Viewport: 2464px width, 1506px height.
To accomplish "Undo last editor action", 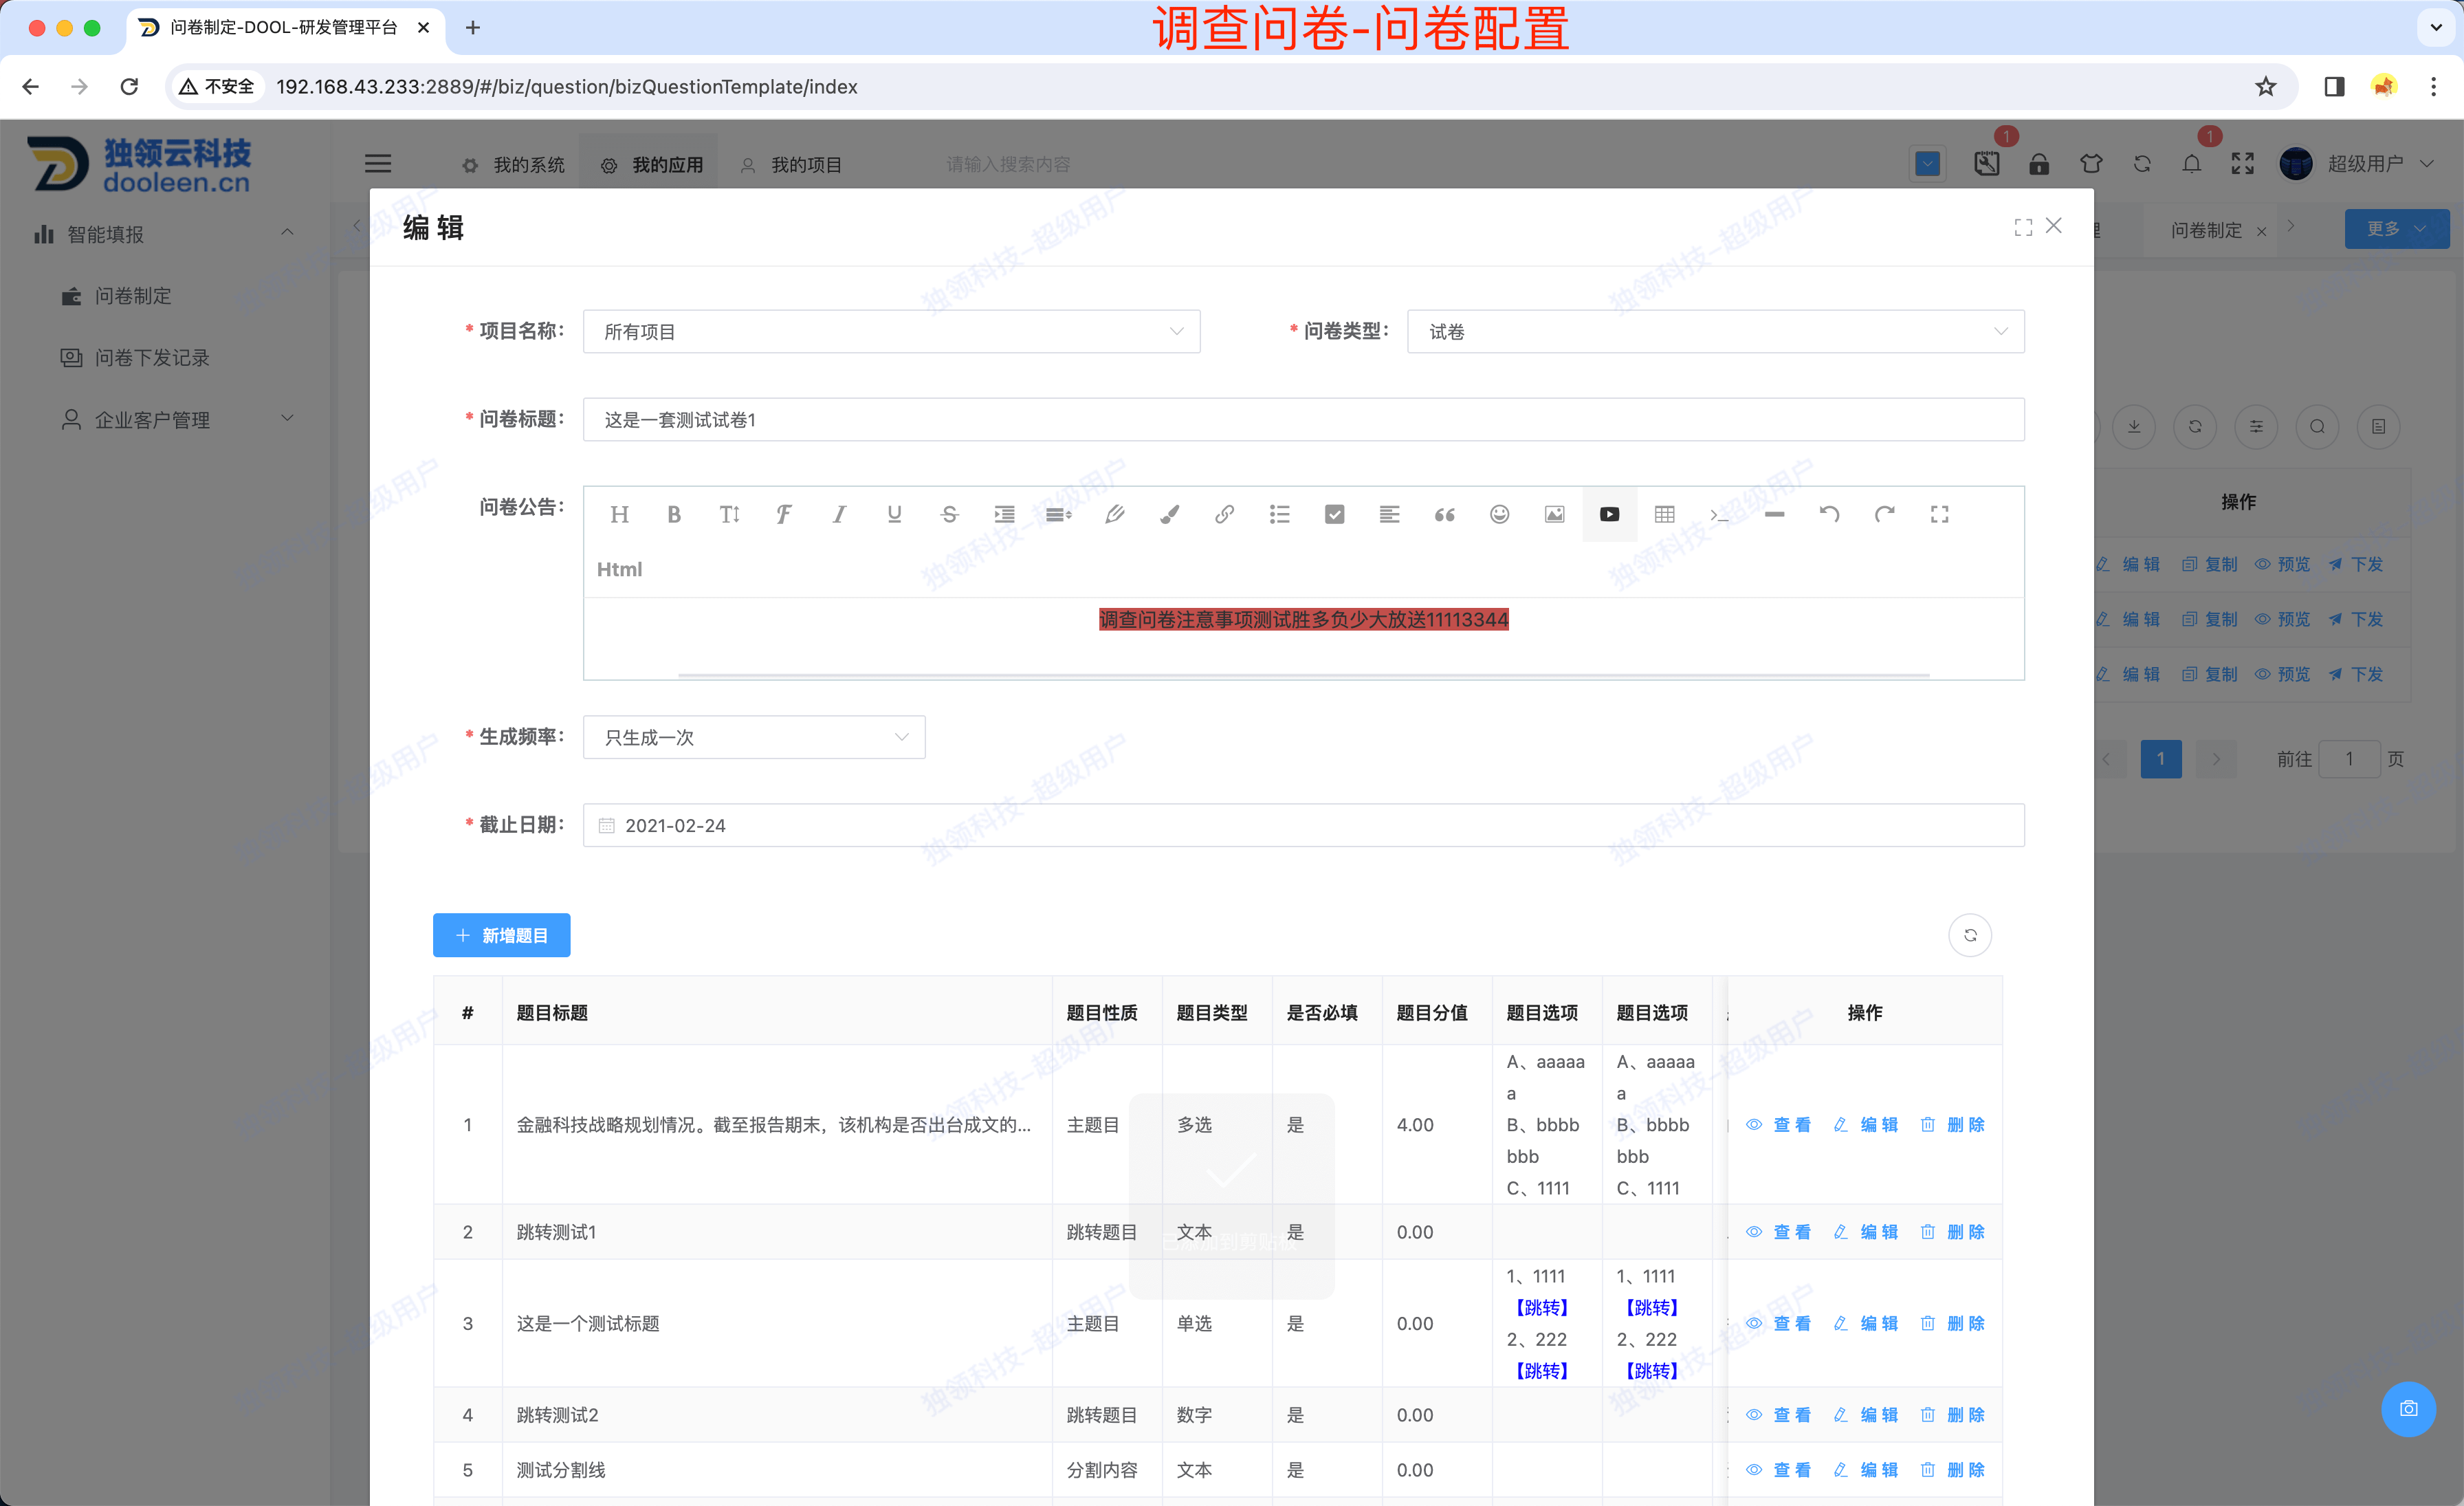I will (x=1829, y=514).
